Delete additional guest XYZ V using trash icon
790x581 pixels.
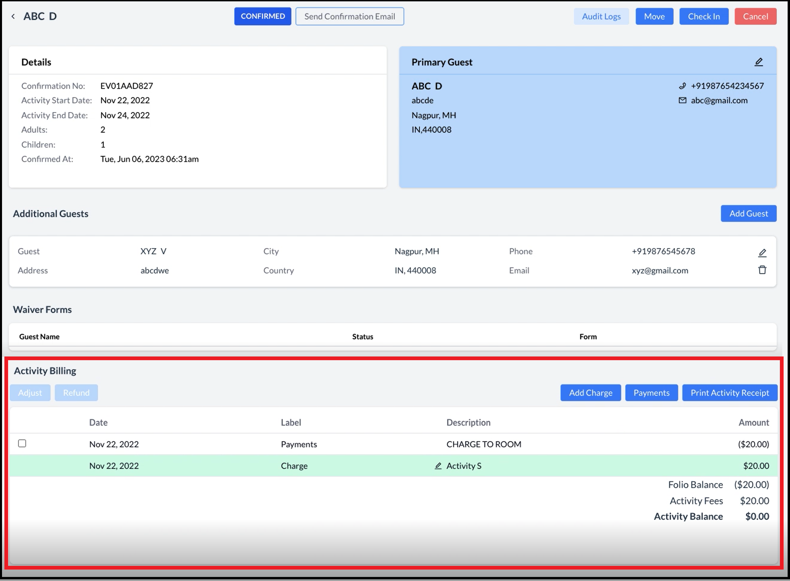763,270
